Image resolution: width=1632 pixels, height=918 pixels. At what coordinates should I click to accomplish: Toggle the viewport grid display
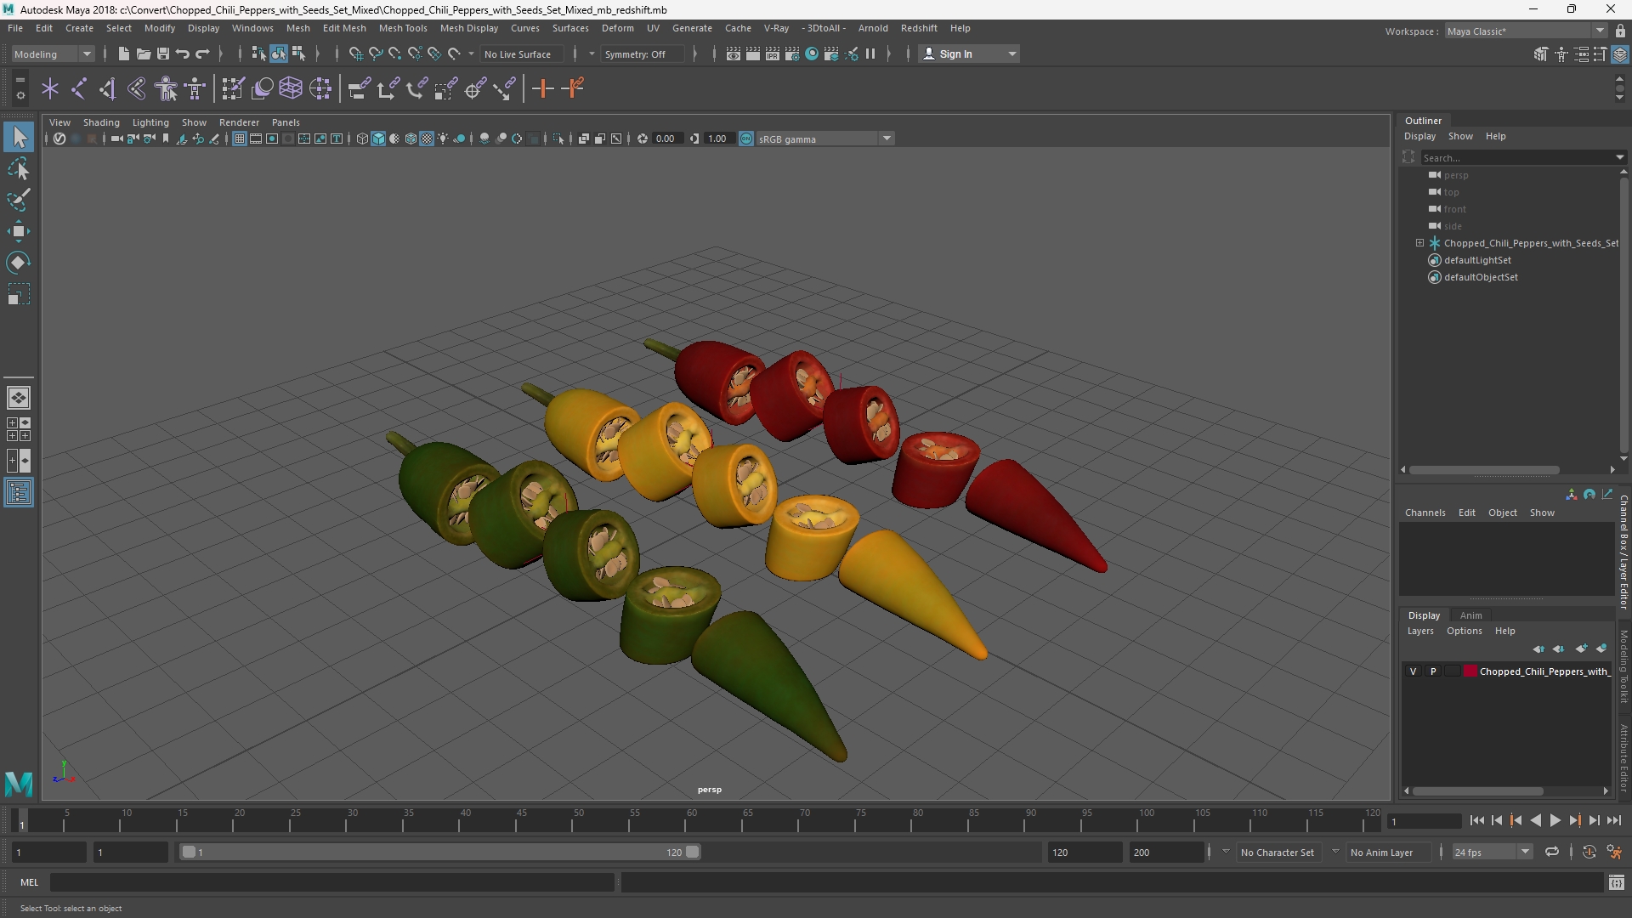click(x=240, y=139)
